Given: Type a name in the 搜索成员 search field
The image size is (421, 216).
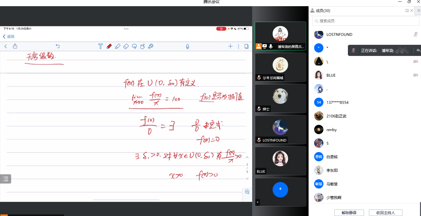Looking at the screenshot, I should 366,21.
